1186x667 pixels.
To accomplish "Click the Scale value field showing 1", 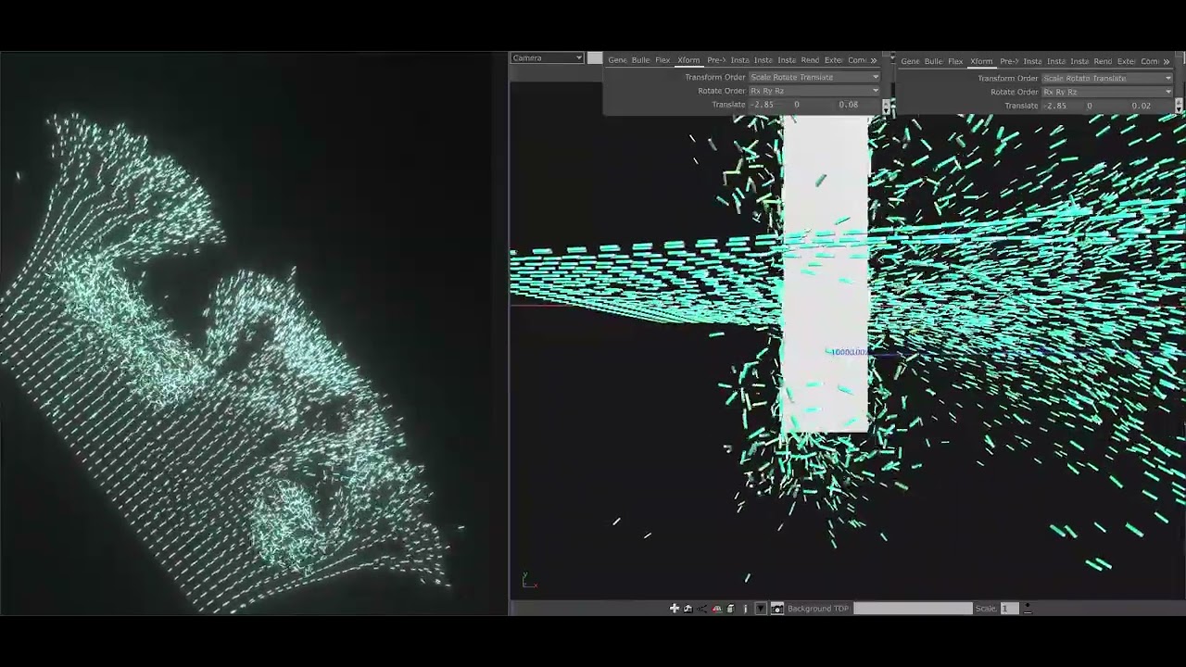I will click(x=1009, y=609).
